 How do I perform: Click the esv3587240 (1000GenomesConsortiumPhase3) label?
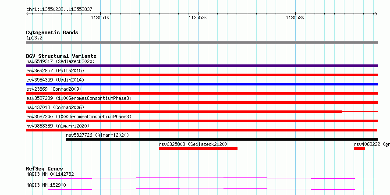point(79,117)
